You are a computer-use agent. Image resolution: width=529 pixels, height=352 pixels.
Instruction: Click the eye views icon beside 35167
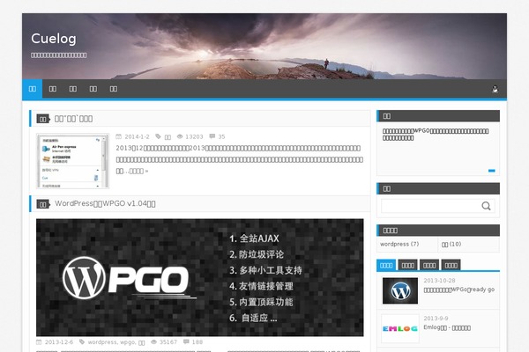[x=153, y=342]
